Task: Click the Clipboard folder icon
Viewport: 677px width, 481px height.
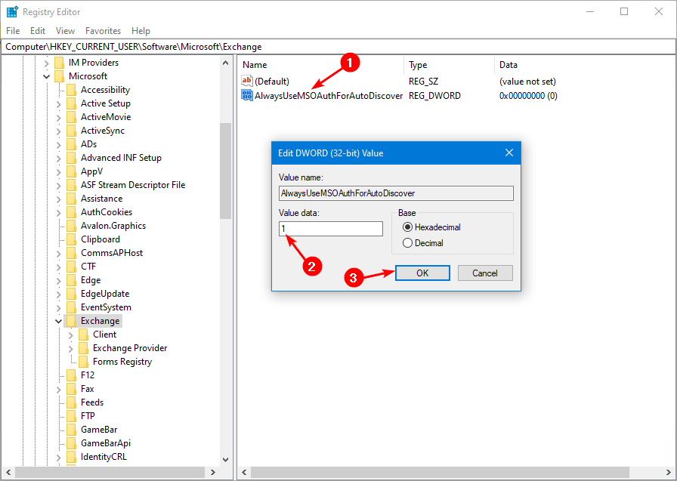Action: point(72,239)
